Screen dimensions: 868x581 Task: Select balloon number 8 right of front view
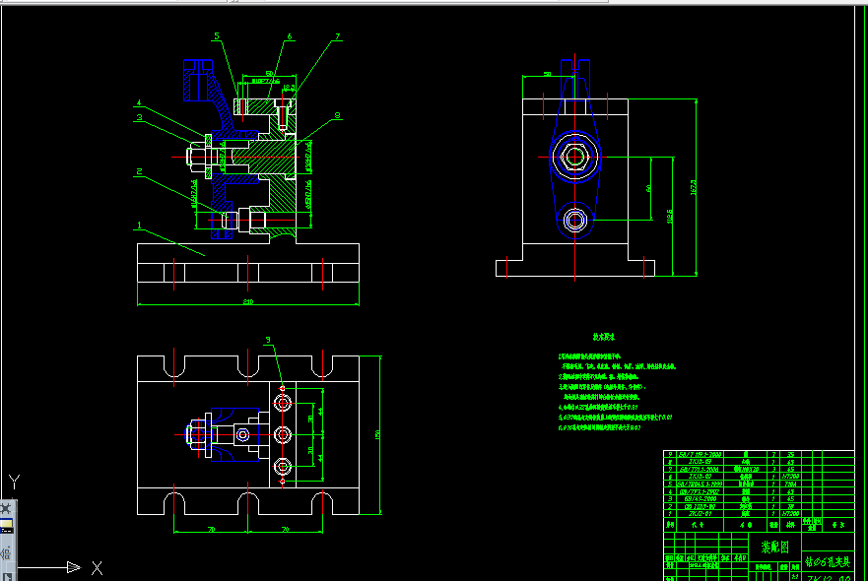[337, 115]
